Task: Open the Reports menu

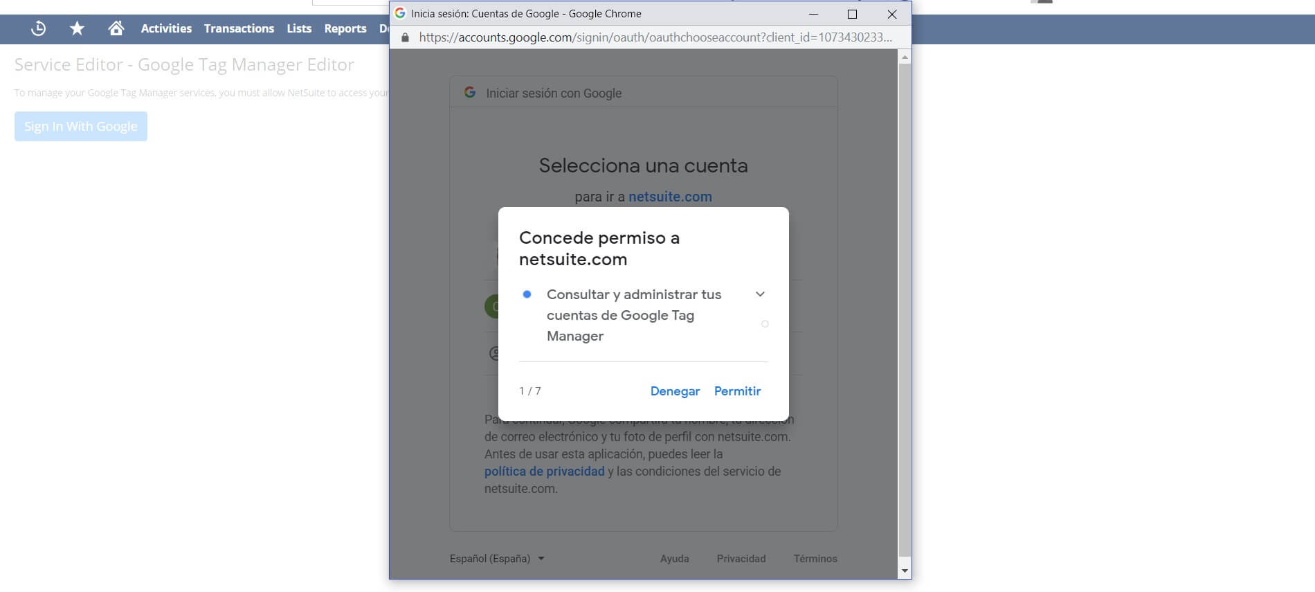Action: coord(345,28)
